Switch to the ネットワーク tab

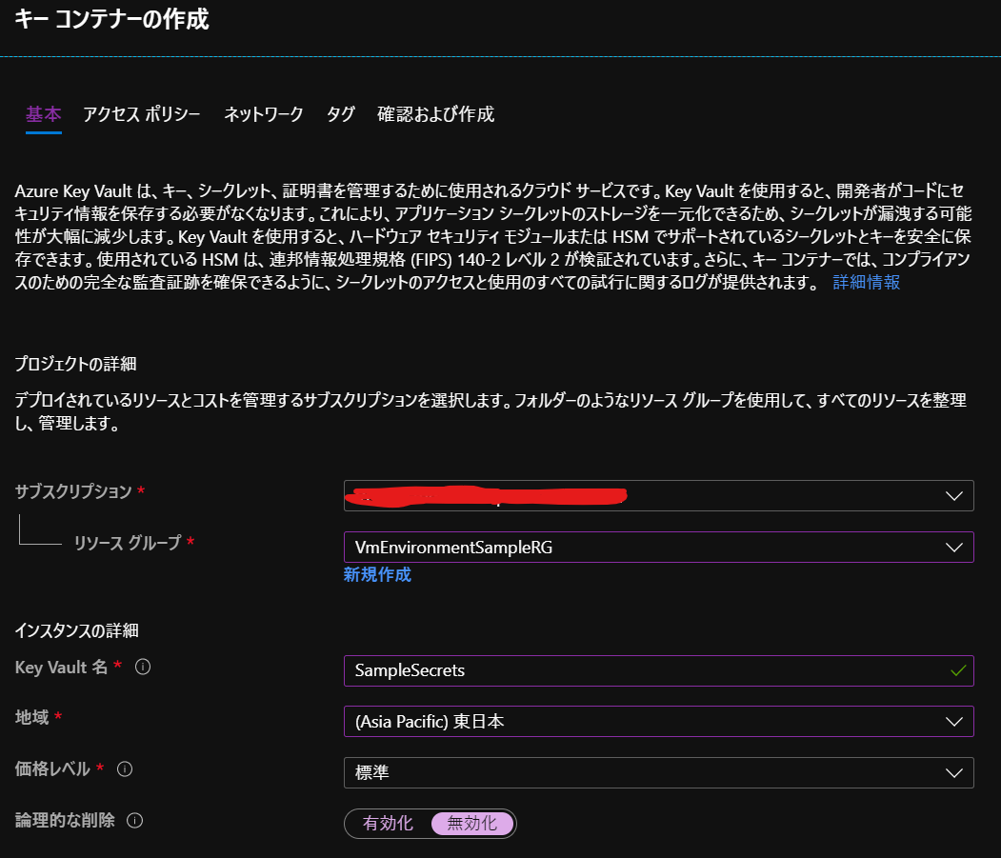coord(263,114)
